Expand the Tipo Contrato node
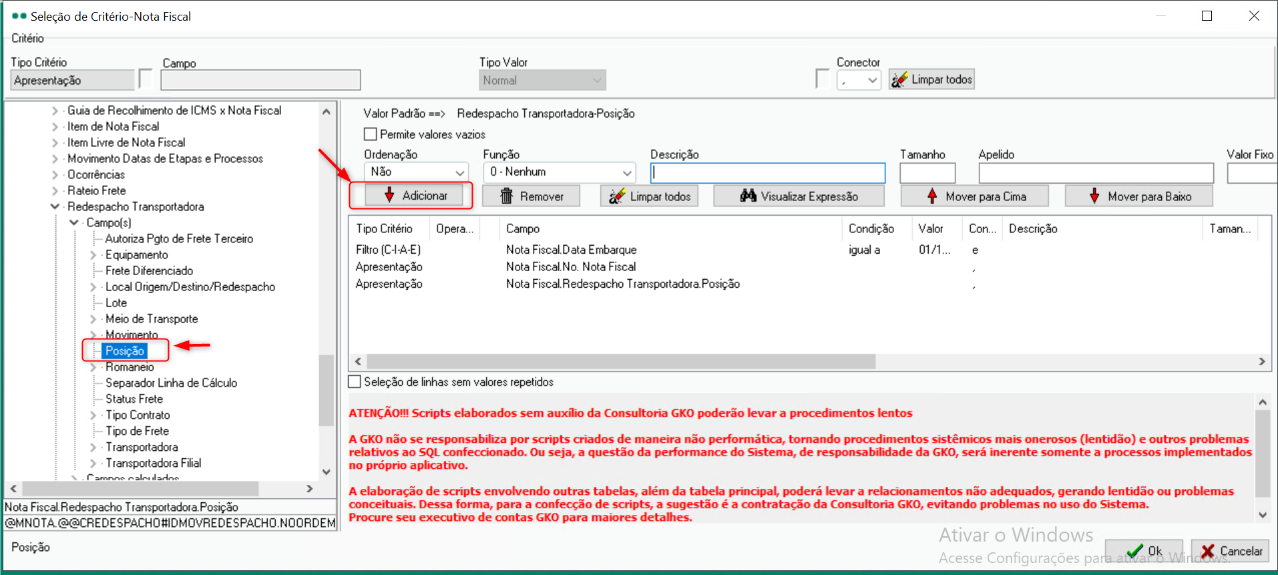Image resolution: width=1278 pixels, height=575 pixels. click(93, 415)
